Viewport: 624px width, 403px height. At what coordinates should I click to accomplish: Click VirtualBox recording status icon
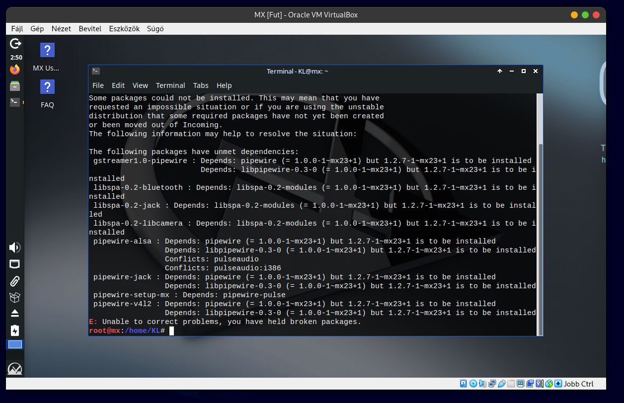click(530, 384)
